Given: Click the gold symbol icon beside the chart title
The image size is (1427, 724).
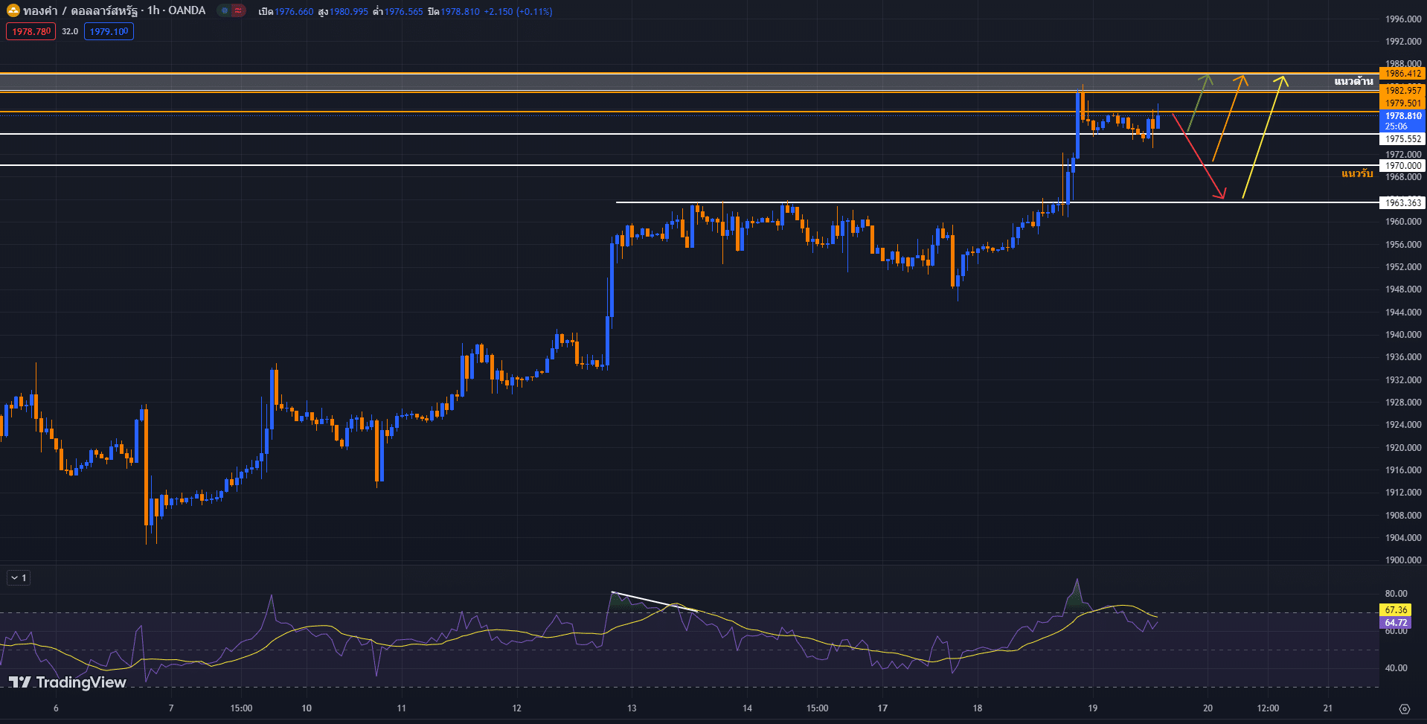Looking at the screenshot, I should click(x=13, y=11).
